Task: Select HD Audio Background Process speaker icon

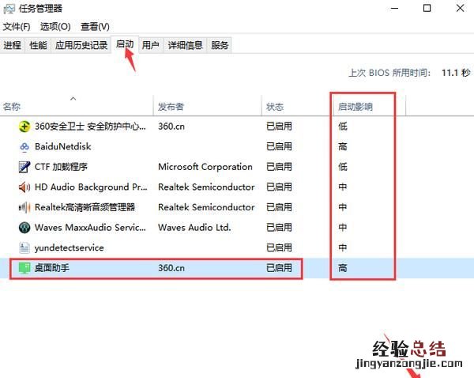Action: click(x=23, y=187)
